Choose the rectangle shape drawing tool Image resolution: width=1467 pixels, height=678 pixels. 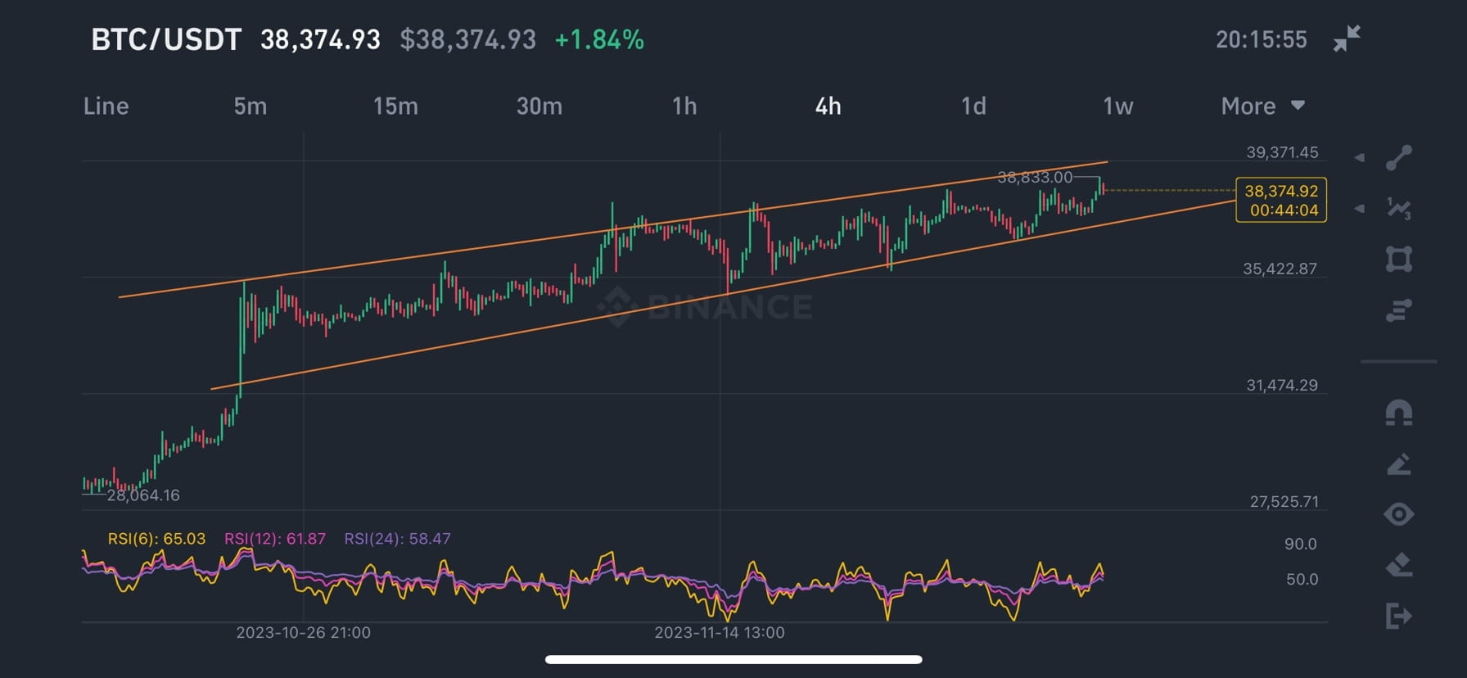1398,260
